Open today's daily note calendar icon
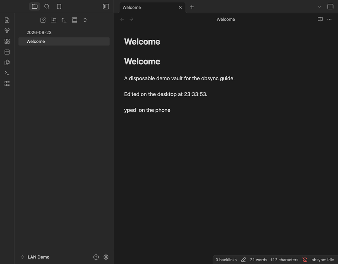338x264 pixels. (x=7, y=52)
